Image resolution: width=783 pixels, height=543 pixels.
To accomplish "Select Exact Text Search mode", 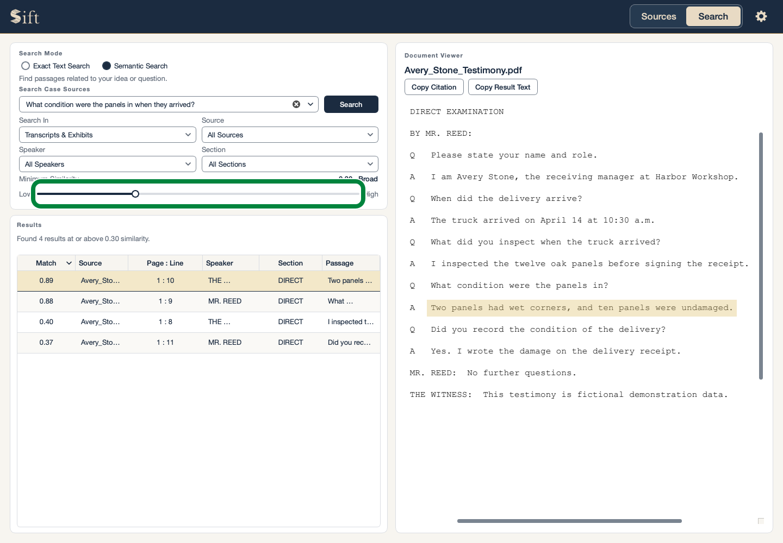I will 55,66.
